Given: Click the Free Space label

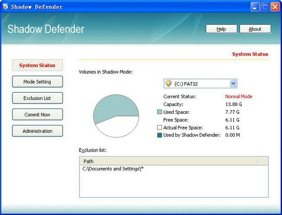Looking at the screenshot, I should 176,120.
